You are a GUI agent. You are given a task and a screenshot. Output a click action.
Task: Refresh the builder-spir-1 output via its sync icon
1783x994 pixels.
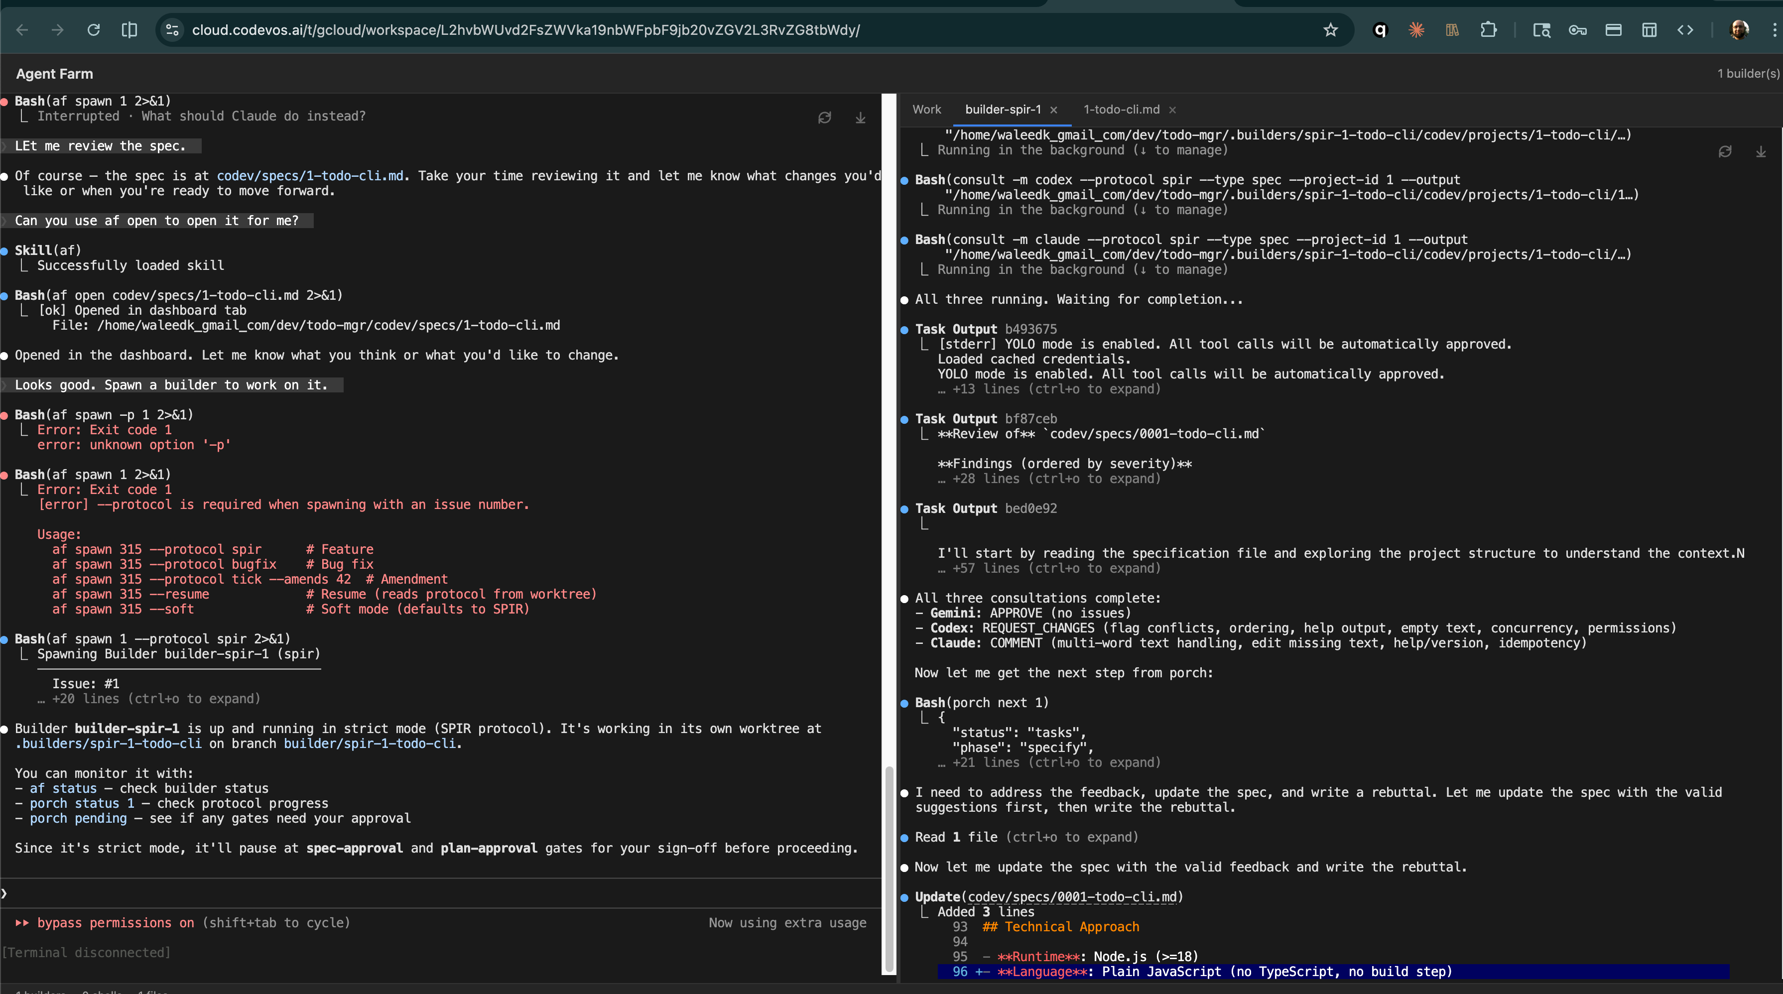(1725, 151)
